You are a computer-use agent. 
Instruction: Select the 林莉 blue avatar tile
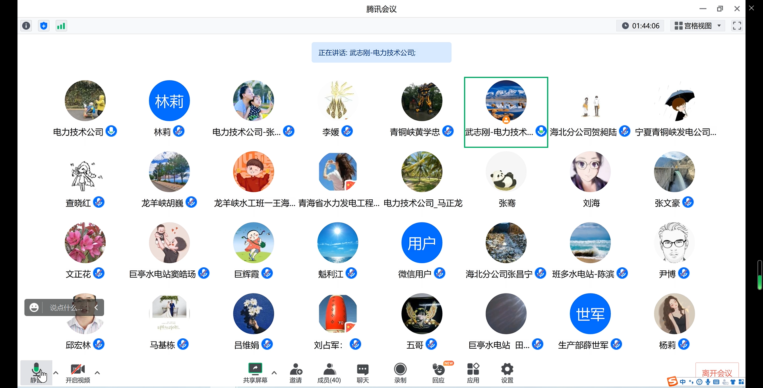169,101
